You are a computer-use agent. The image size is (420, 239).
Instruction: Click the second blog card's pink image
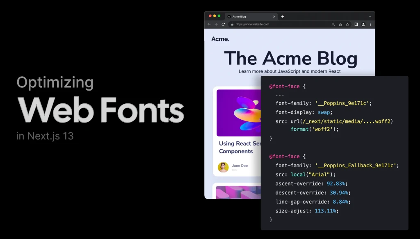point(238,192)
